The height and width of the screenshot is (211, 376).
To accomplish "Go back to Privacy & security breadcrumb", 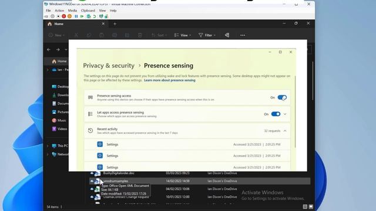I will [109, 66].
